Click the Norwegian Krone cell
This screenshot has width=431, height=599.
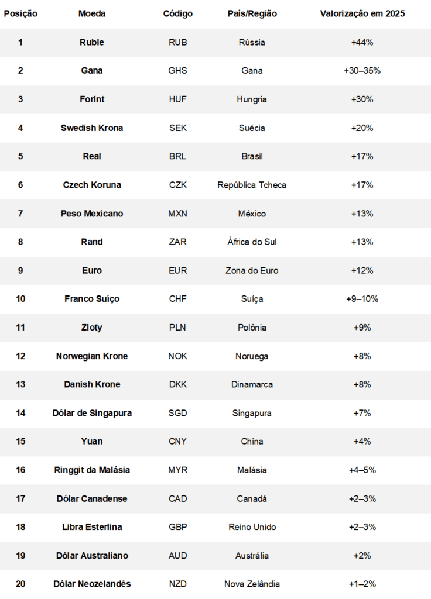(92, 356)
